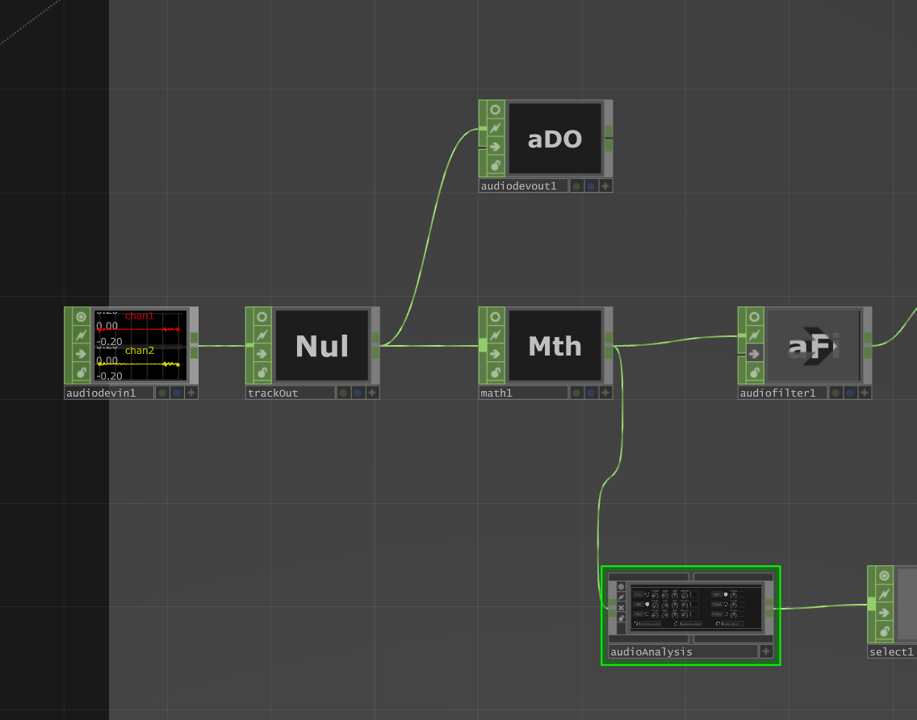Toggle clone immune flag on trackOut
Viewport: 917px width, 720px height.
point(262,335)
